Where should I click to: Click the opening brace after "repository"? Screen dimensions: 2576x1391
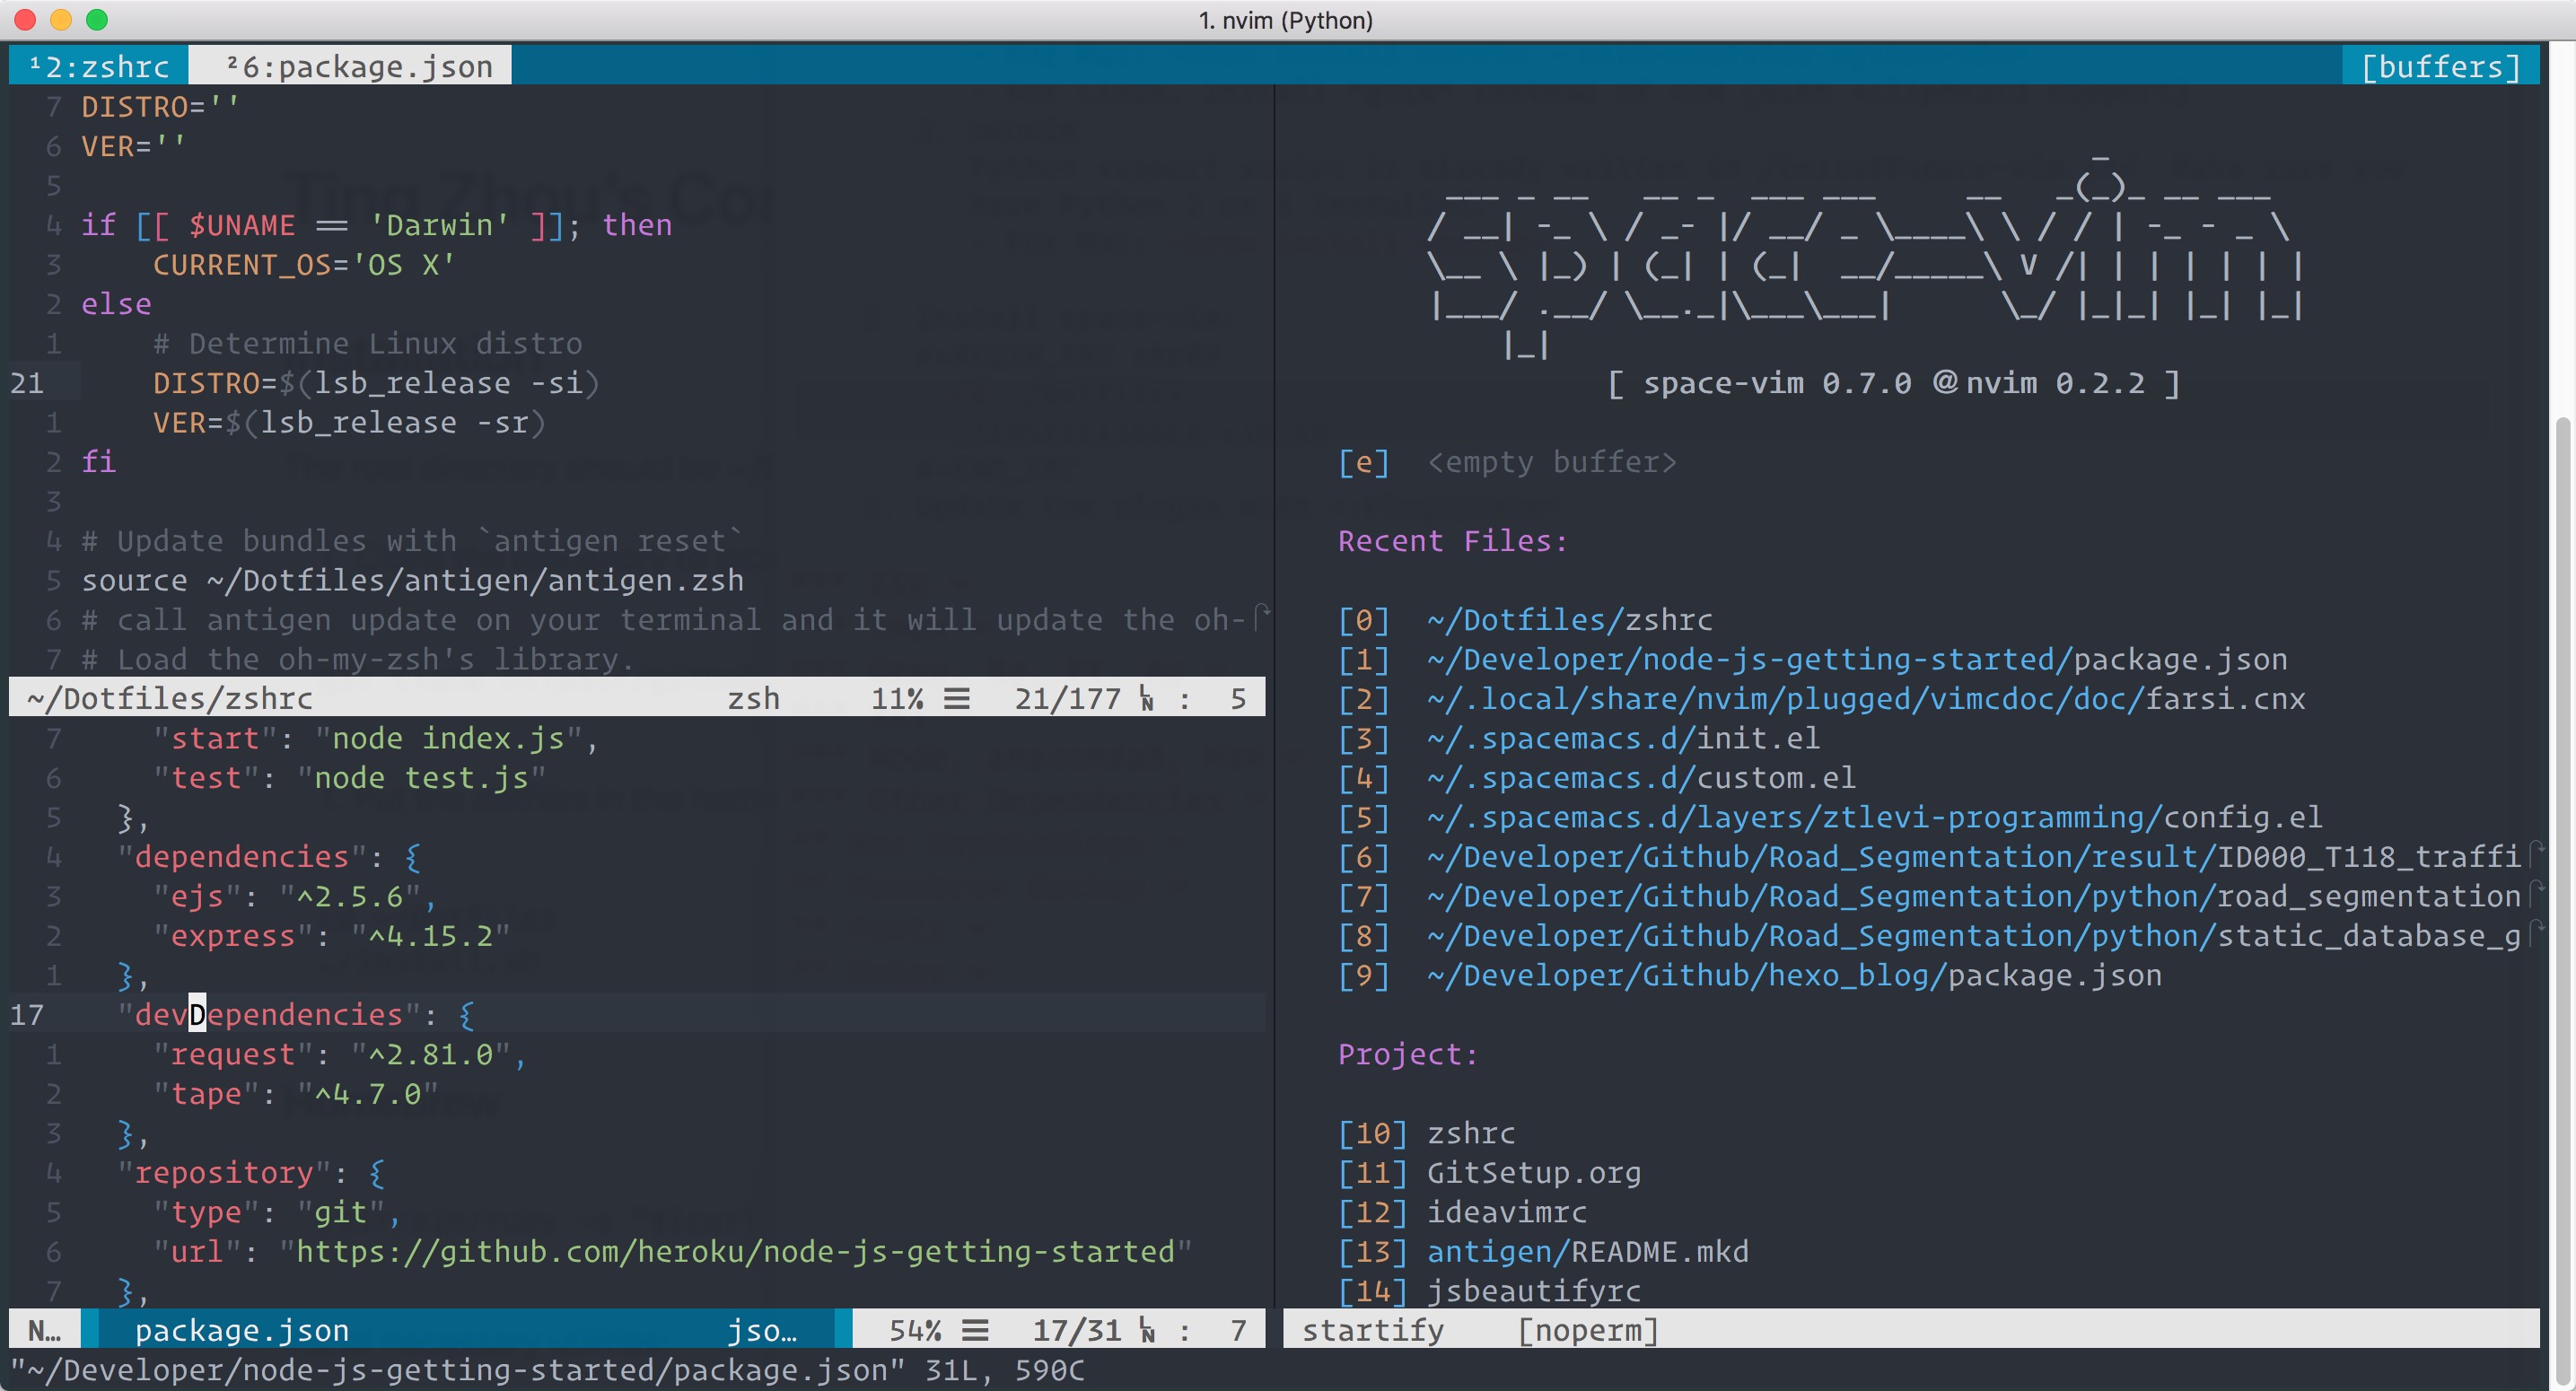pos(377,1172)
